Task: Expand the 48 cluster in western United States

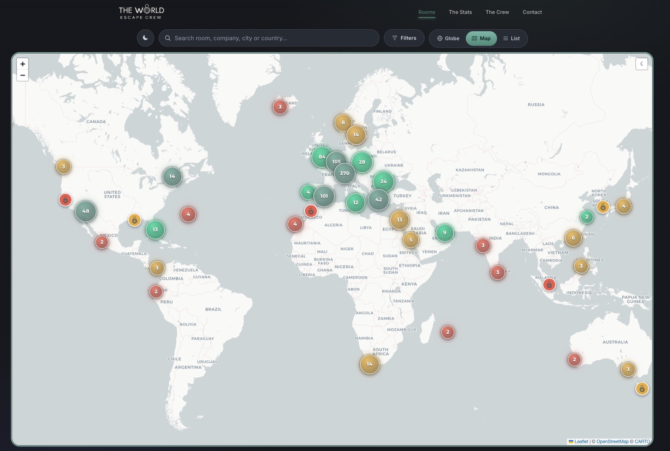Action: tap(86, 211)
